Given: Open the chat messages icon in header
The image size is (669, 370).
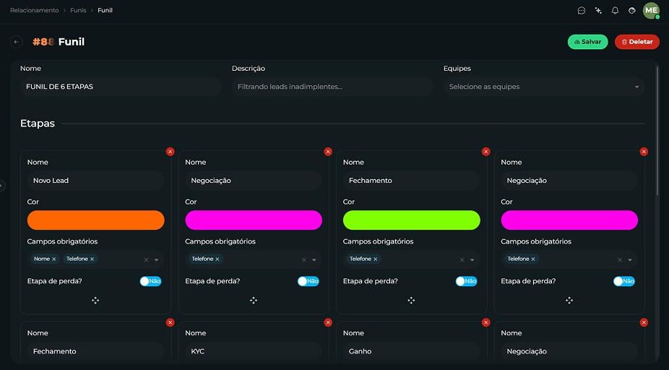Looking at the screenshot, I should [x=581, y=11].
